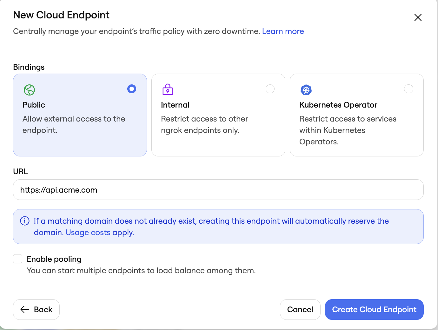Image resolution: width=438 pixels, height=330 pixels.
Task: Click the Create Cloud Endpoint button
Action: click(x=374, y=309)
